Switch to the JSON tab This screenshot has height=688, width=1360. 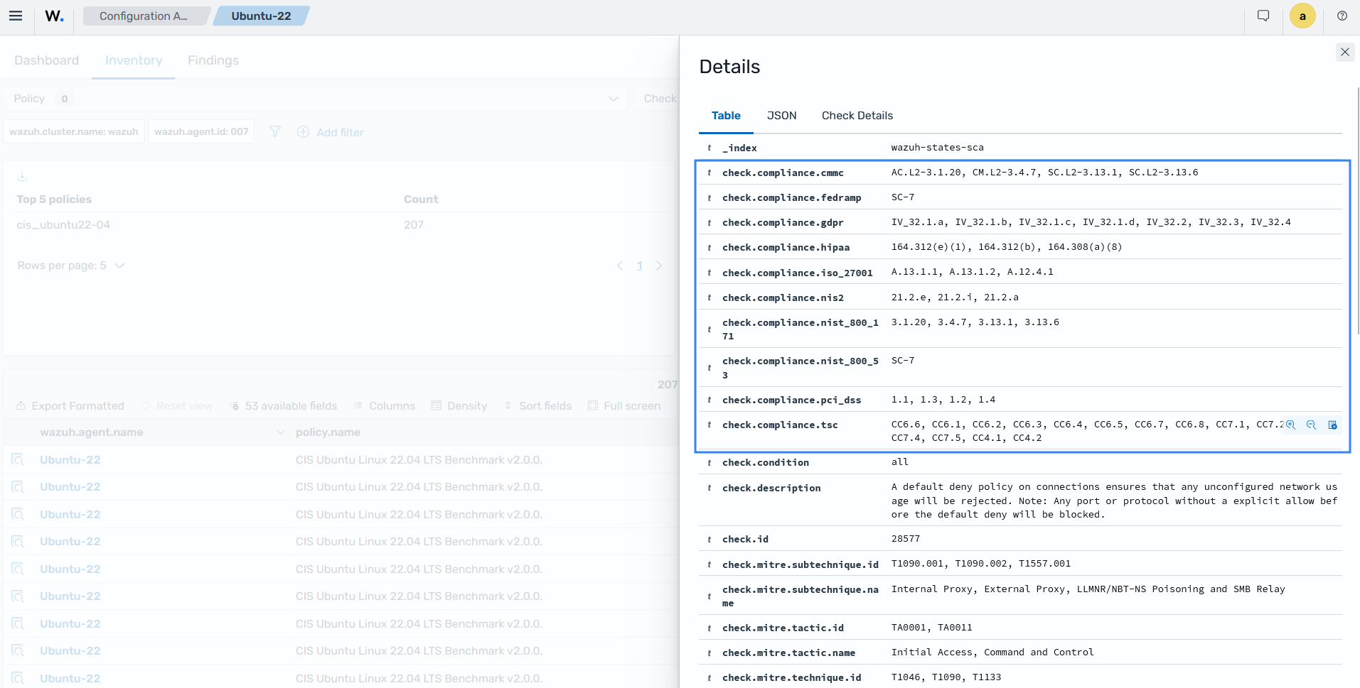[781, 116]
